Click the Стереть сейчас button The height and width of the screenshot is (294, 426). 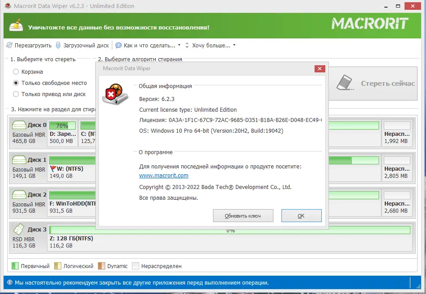point(373,83)
